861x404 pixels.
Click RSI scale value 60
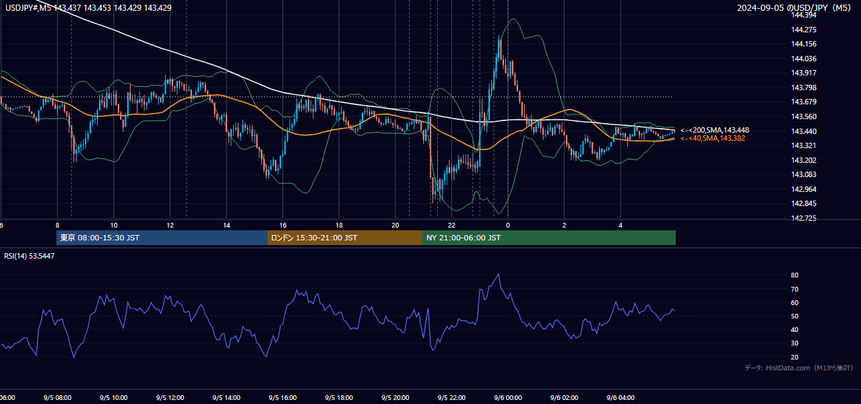coord(794,302)
